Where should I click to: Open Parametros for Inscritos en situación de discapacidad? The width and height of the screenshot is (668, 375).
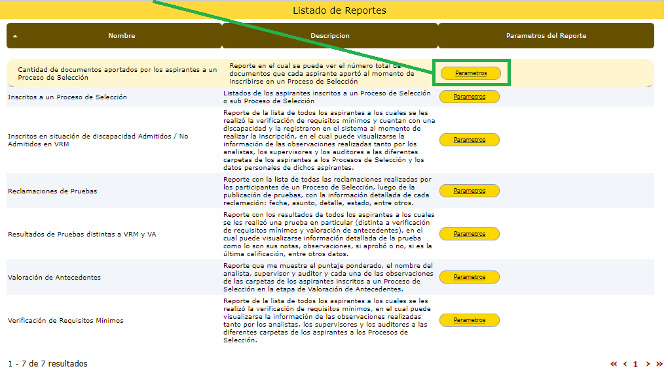pos(470,139)
